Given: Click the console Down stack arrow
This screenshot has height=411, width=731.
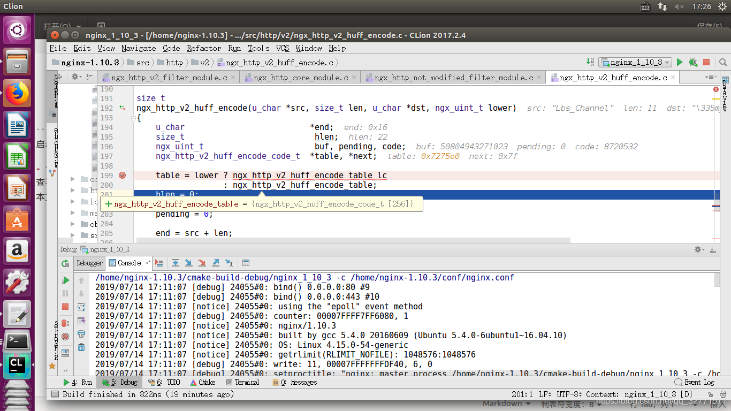Looking at the screenshot, I should (81, 294).
